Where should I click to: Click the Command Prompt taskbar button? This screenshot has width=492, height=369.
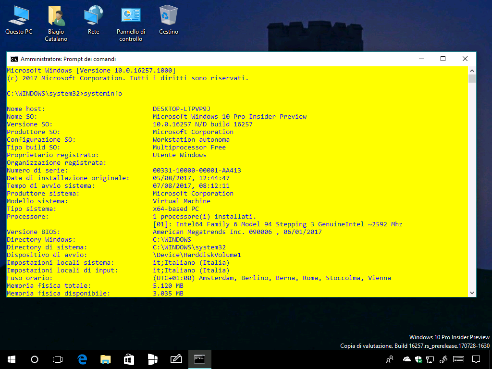199,359
